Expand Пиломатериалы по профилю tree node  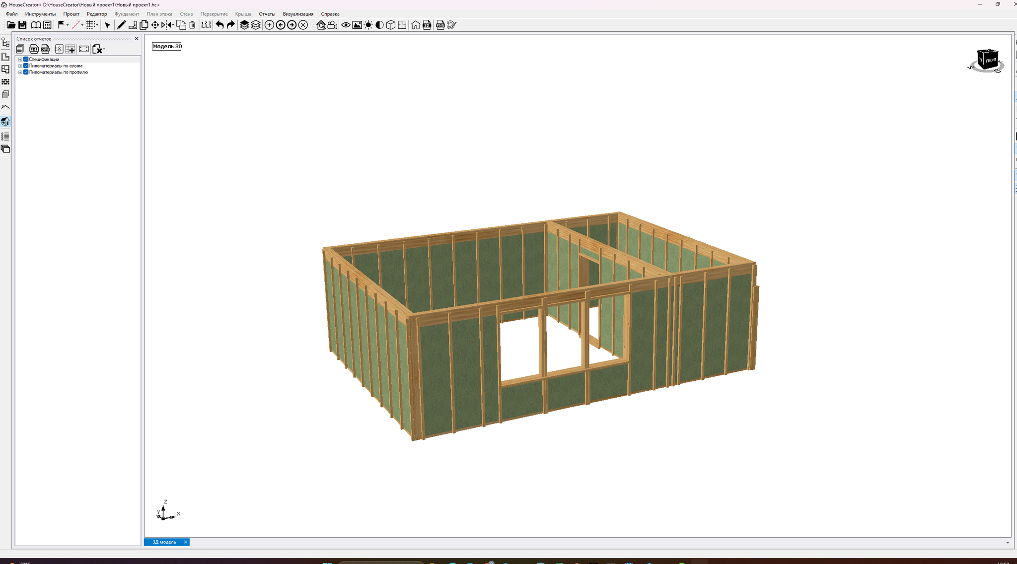(x=20, y=72)
